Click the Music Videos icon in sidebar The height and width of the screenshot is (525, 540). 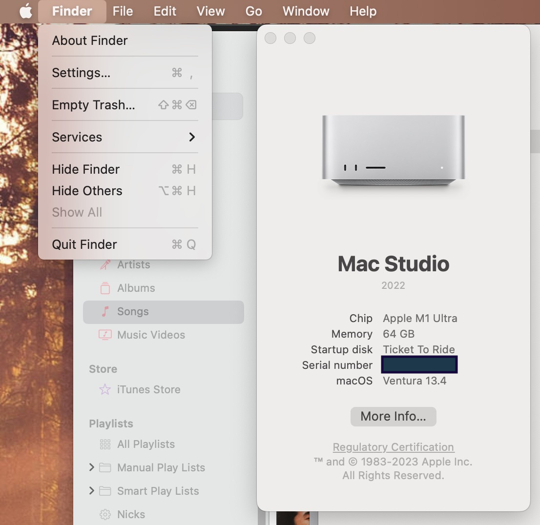click(x=105, y=335)
